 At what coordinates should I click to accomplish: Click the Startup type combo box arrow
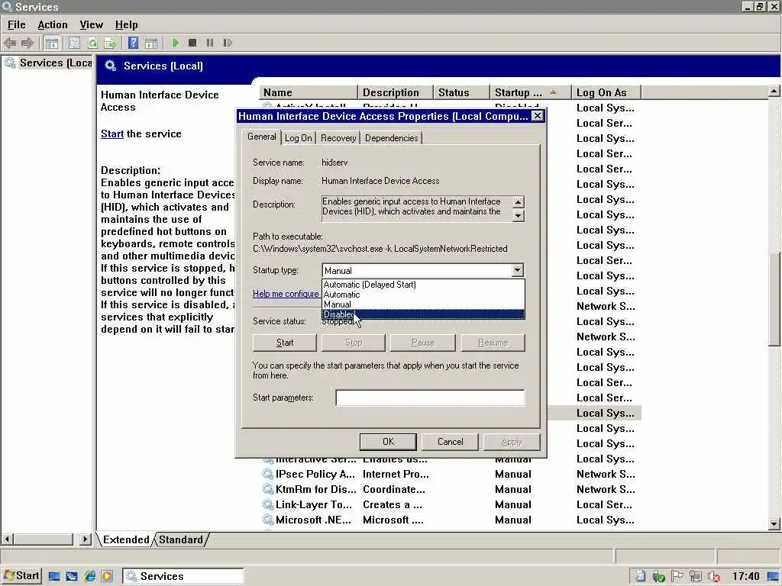pos(517,271)
